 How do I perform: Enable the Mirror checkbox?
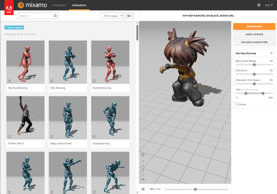coord(237,104)
